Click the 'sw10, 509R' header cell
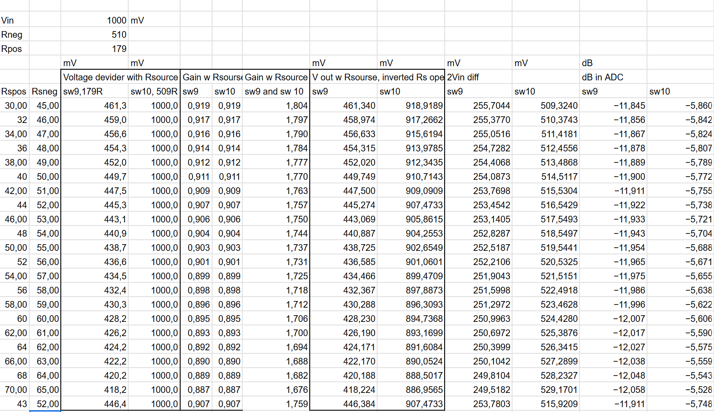714x412 pixels. click(154, 91)
